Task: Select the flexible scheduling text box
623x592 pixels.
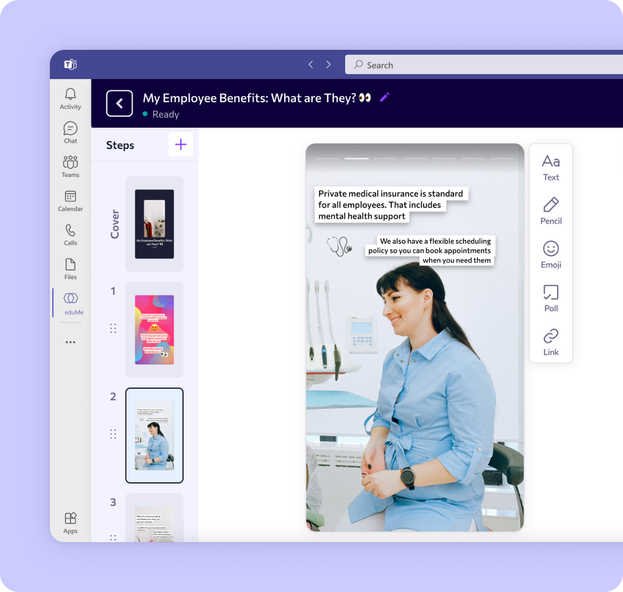Action: click(x=429, y=251)
